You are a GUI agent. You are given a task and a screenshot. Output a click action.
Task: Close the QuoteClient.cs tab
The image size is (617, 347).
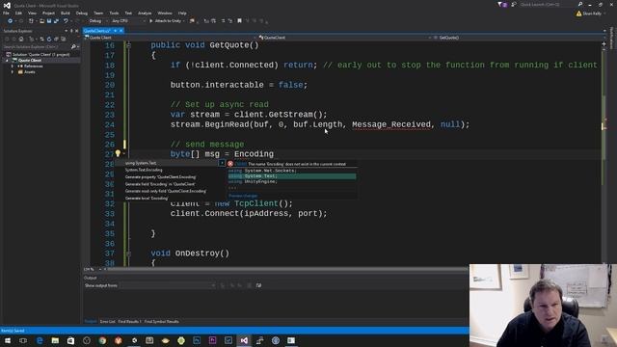pyautogui.click(x=121, y=31)
